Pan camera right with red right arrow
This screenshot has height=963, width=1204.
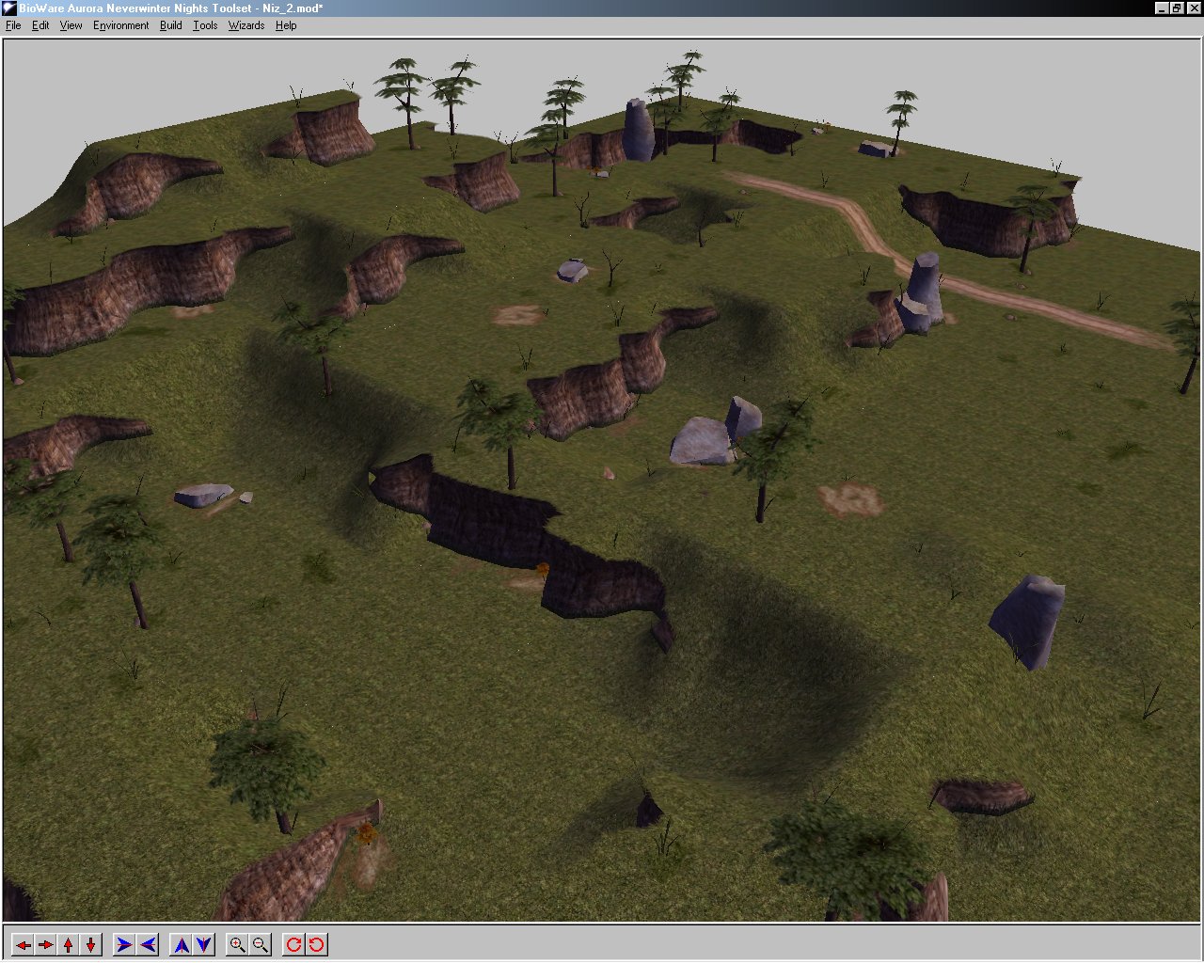tap(45, 945)
